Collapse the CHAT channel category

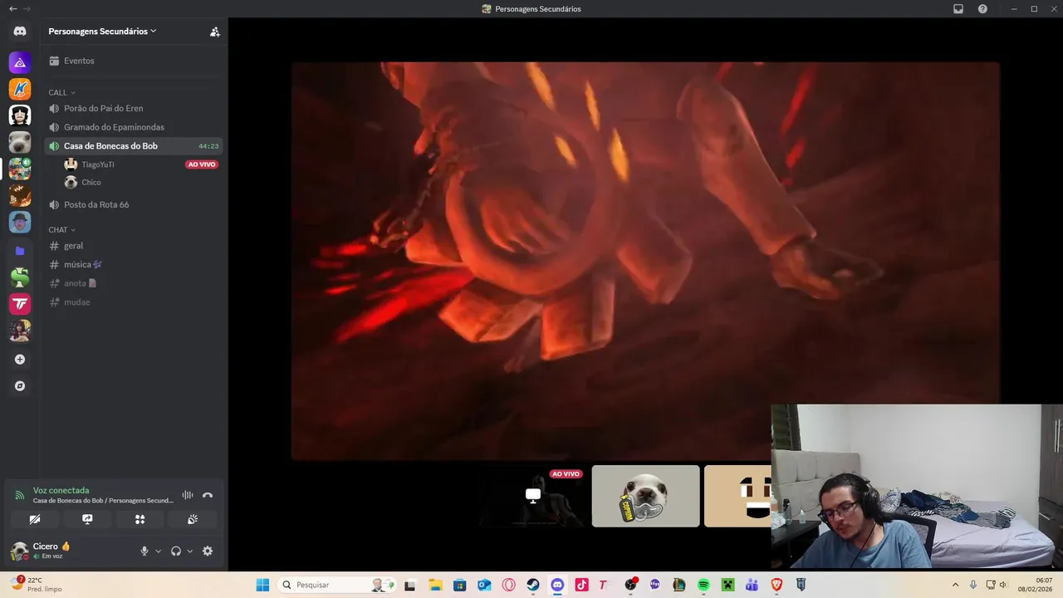pyautogui.click(x=62, y=230)
